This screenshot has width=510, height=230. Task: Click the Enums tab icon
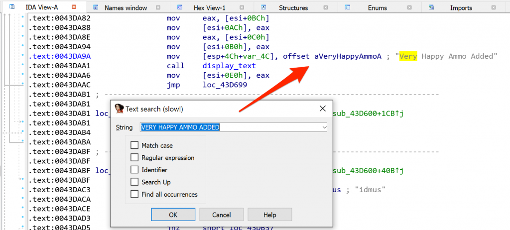click(348, 7)
